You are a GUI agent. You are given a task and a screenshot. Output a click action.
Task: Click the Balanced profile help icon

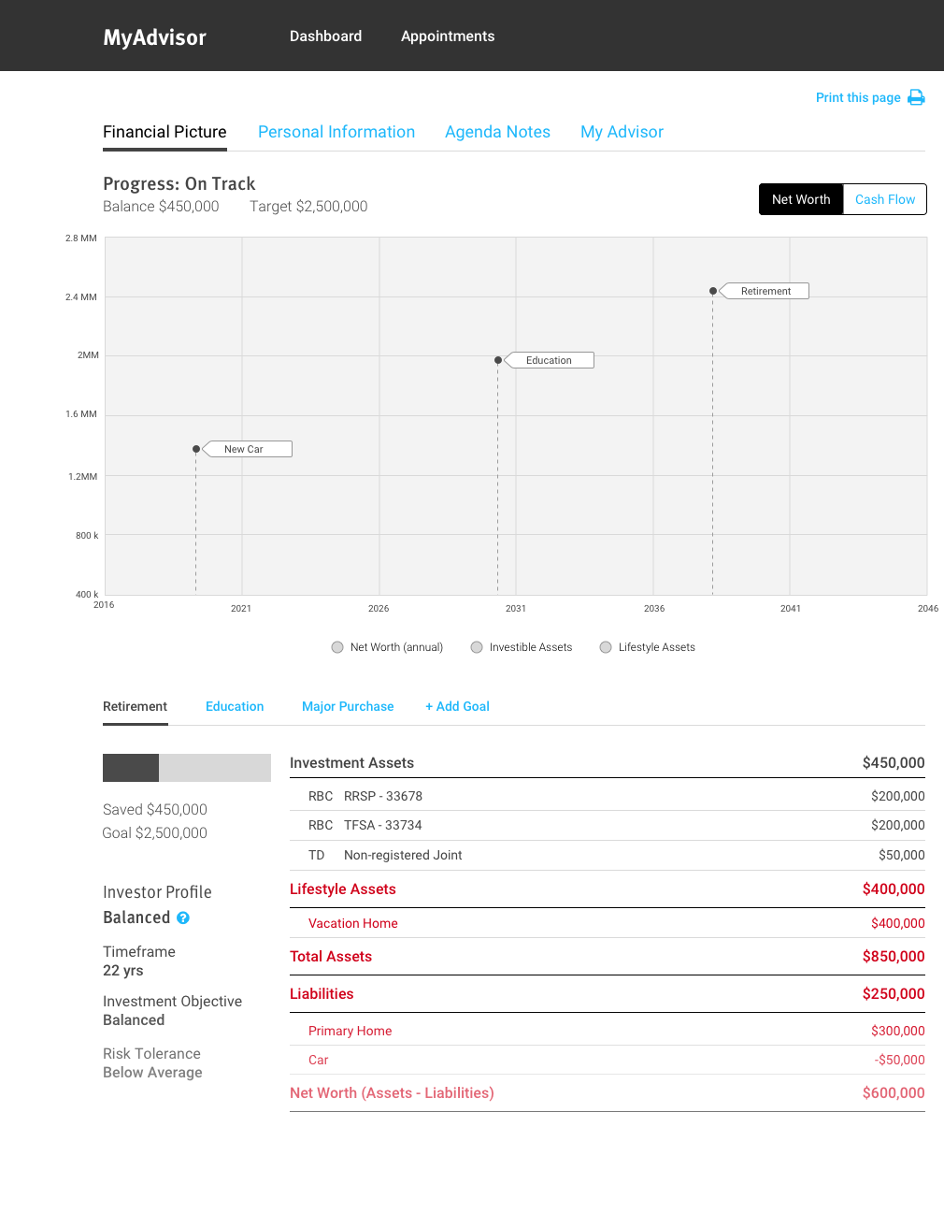tap(183, 918)
